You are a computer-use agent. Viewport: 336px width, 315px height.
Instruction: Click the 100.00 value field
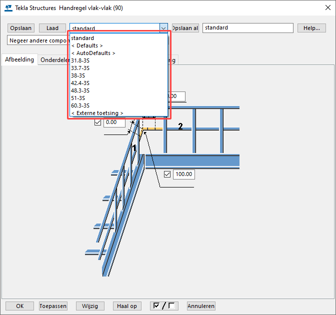click(184, 174)
